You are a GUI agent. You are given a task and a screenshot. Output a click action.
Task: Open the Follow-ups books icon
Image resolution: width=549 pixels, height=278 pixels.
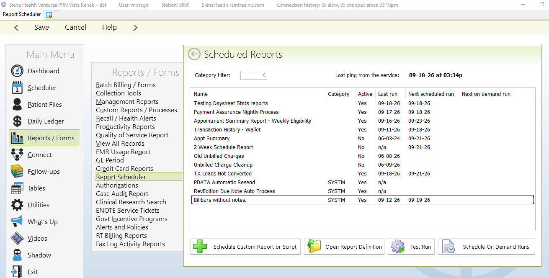pyautogui.click(x=17, y=171)
